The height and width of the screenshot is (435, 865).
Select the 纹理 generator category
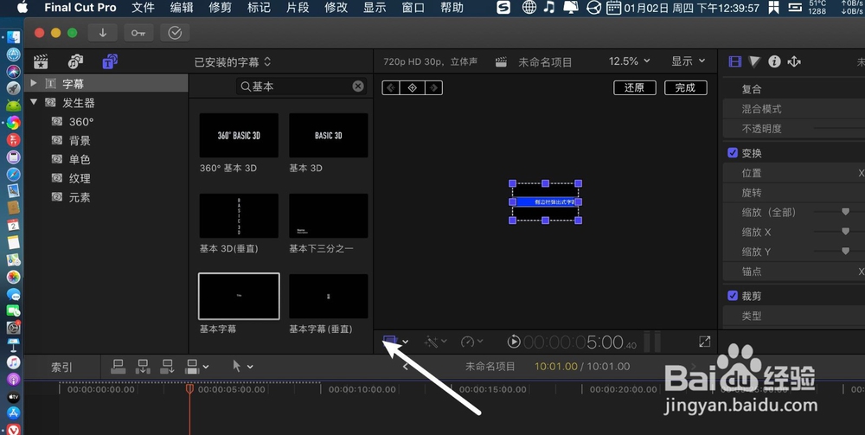coord(80,179)
